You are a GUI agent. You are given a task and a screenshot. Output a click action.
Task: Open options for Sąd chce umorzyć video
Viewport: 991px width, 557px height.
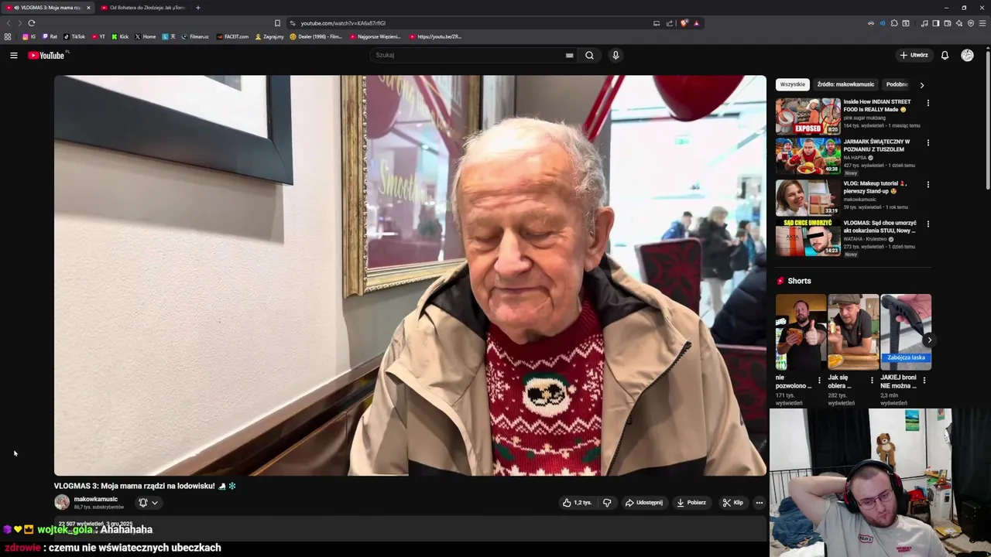(928, 224)
